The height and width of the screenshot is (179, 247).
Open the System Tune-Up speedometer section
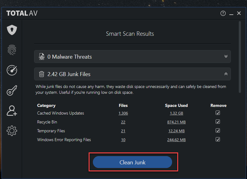12,70
